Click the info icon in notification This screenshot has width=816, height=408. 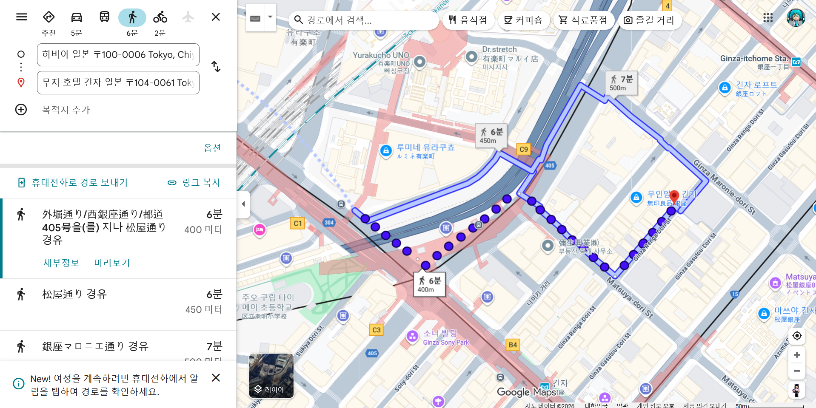coord(19,384)
